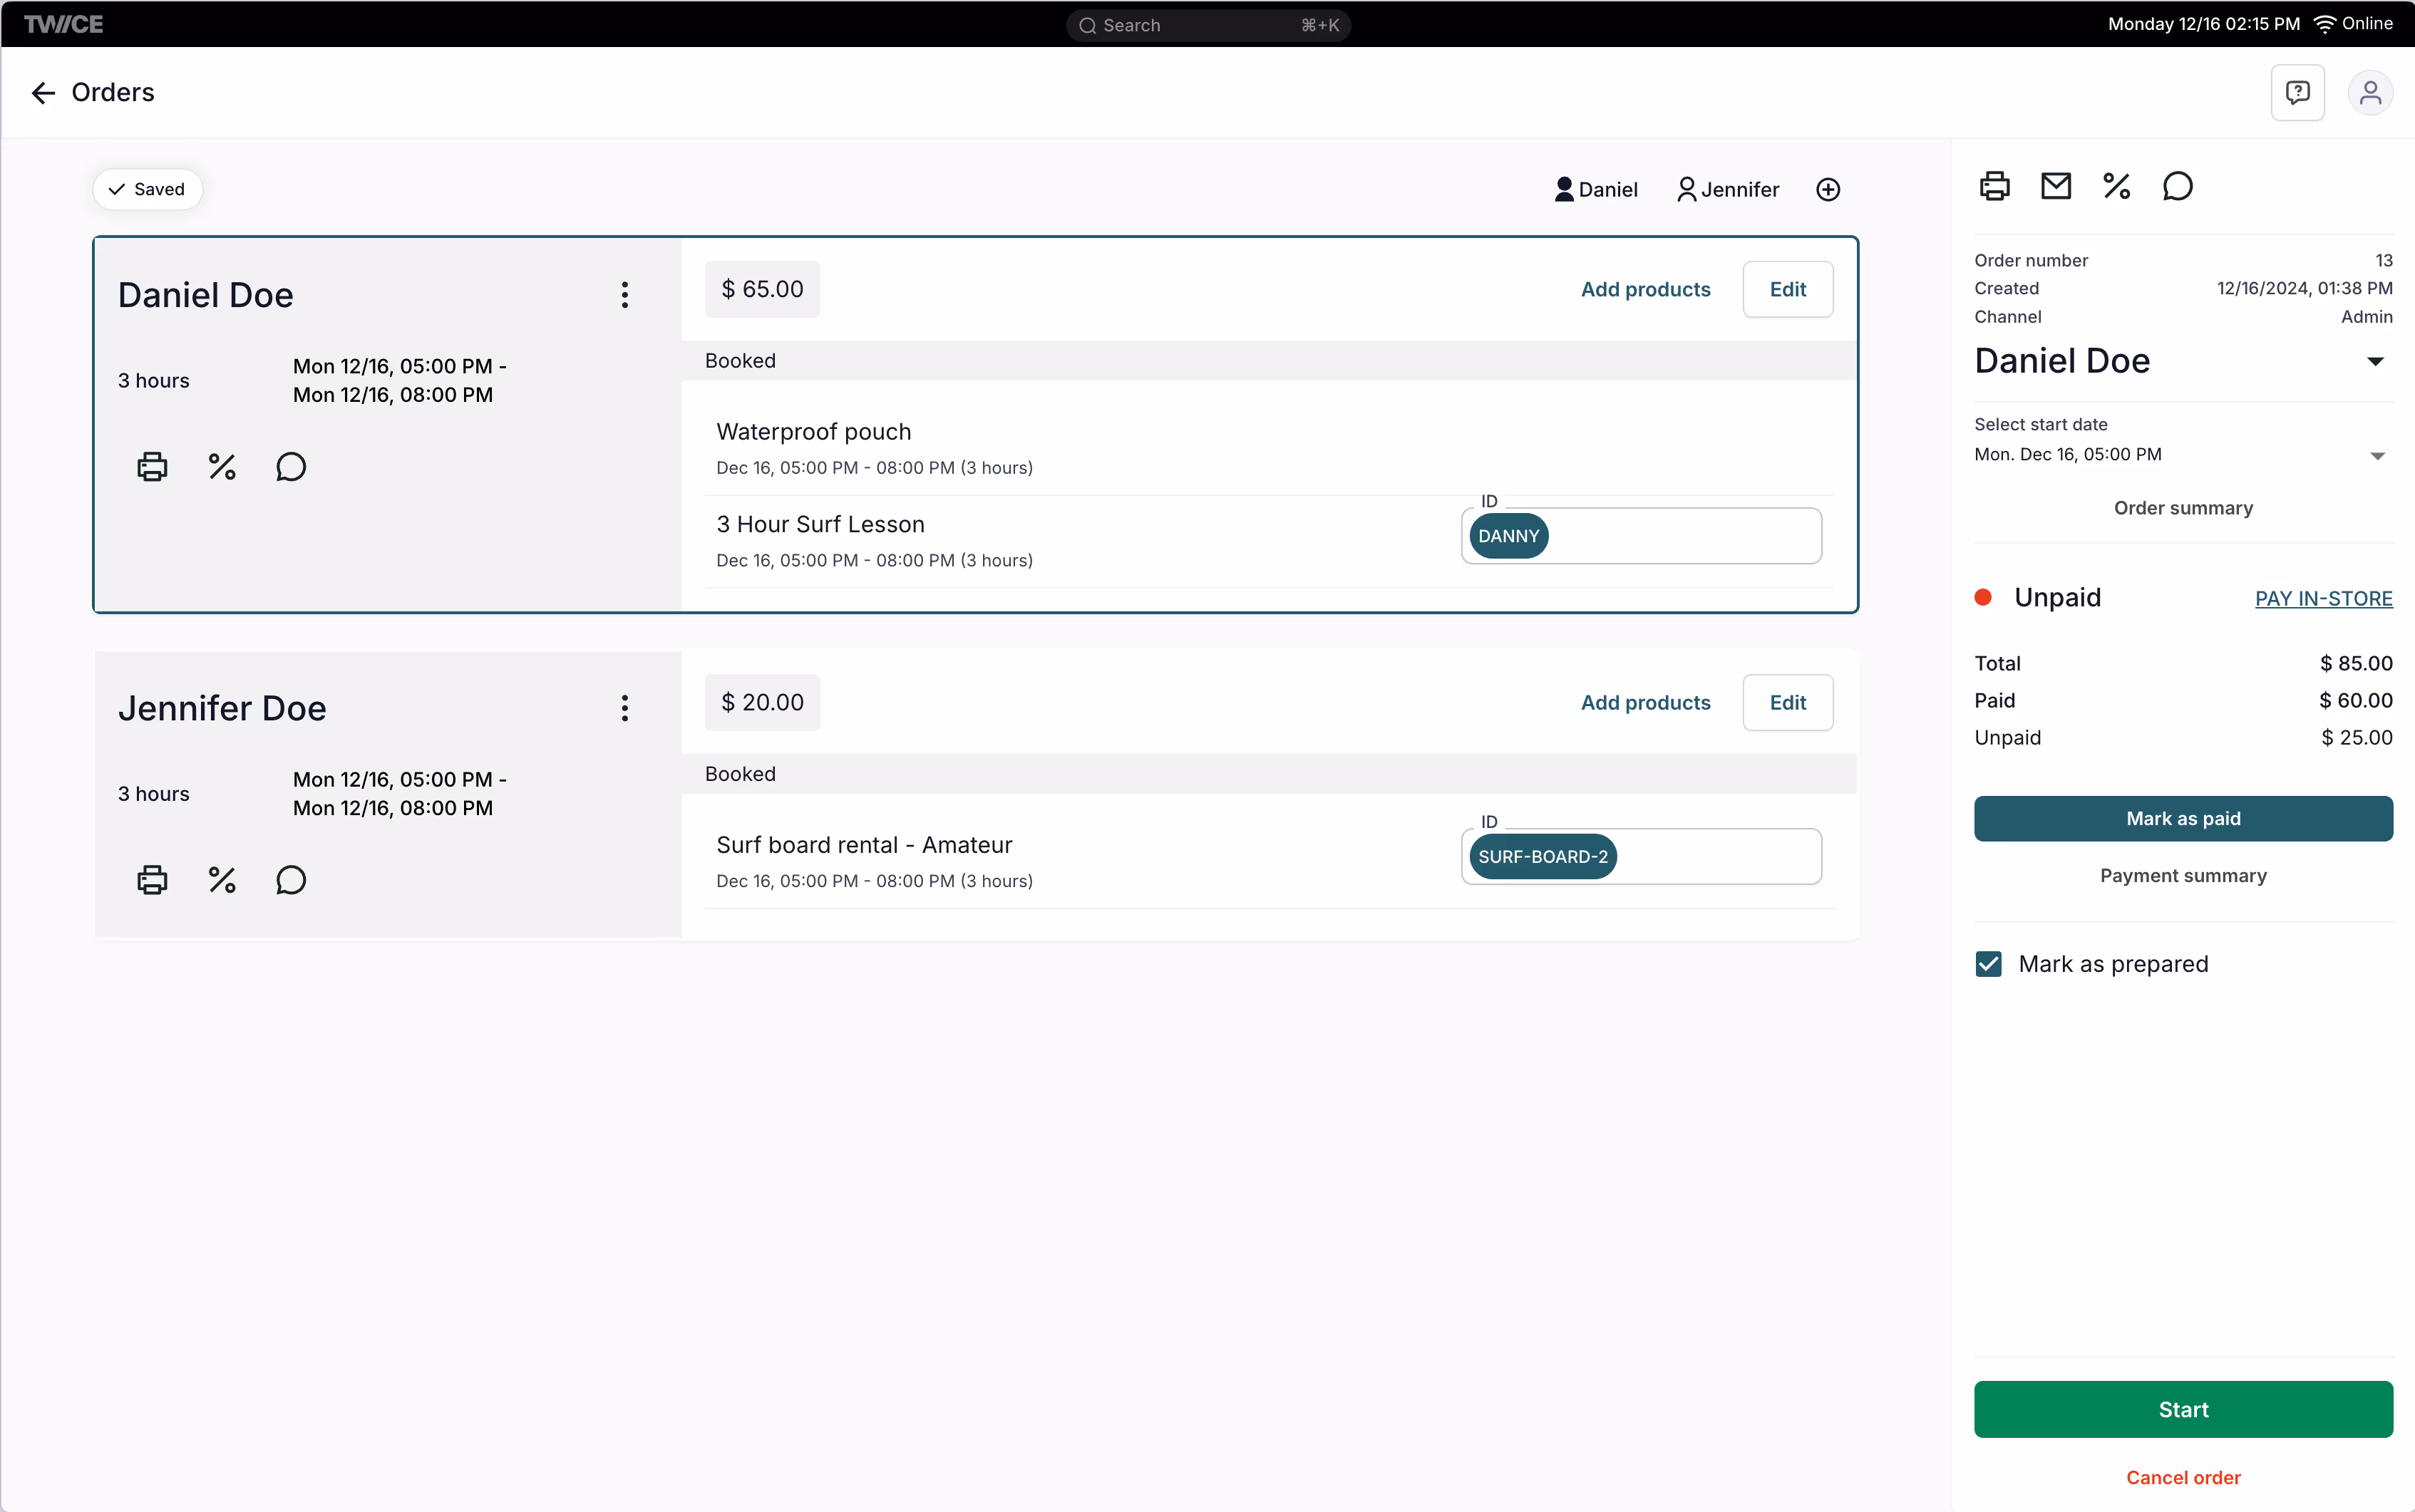
Task: Open Jennifer Doe's three-dot menu
Action: [x=624, y=708]
